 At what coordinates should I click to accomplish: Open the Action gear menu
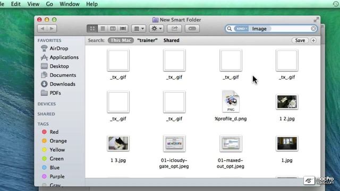[x=156, y=29]
